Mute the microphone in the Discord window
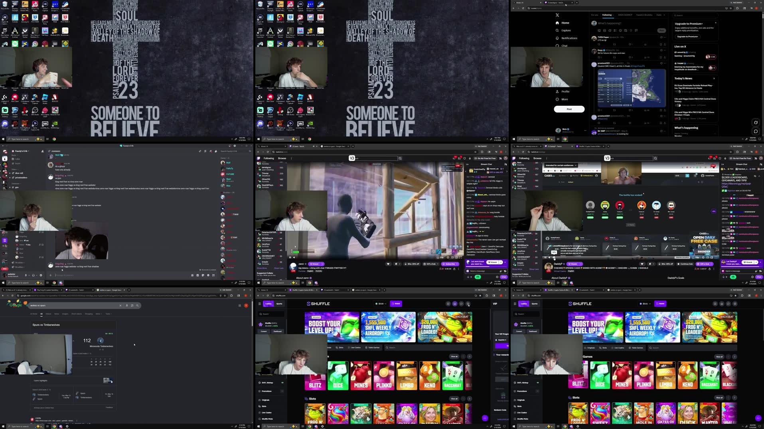 tap(26, 275)
